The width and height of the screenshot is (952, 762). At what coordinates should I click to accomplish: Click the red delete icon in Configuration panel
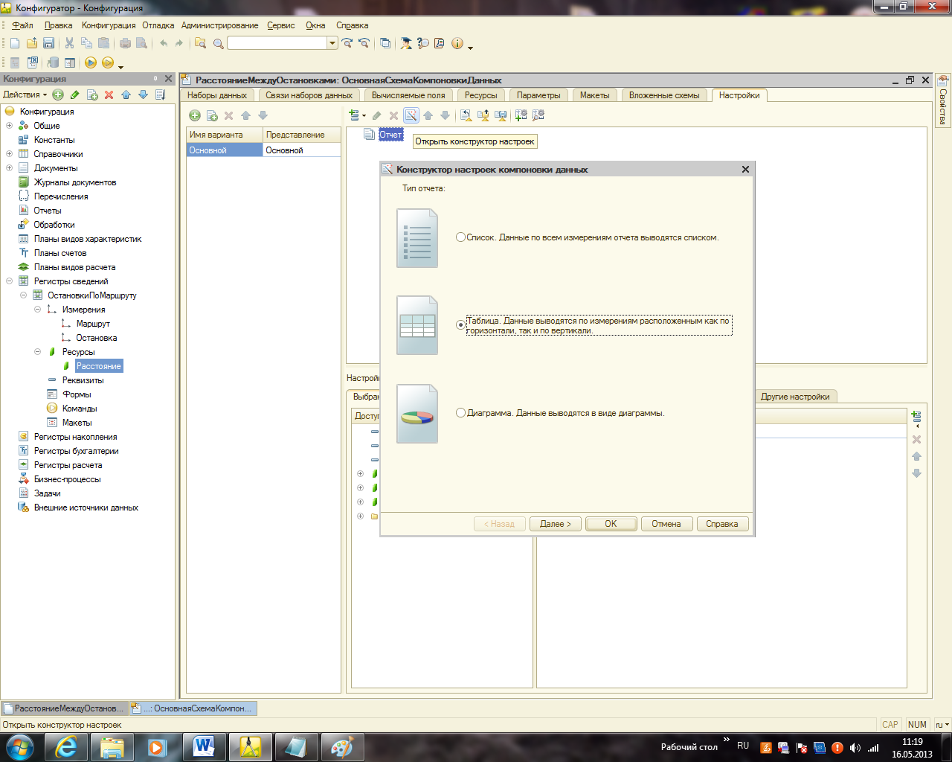point(109,95)
